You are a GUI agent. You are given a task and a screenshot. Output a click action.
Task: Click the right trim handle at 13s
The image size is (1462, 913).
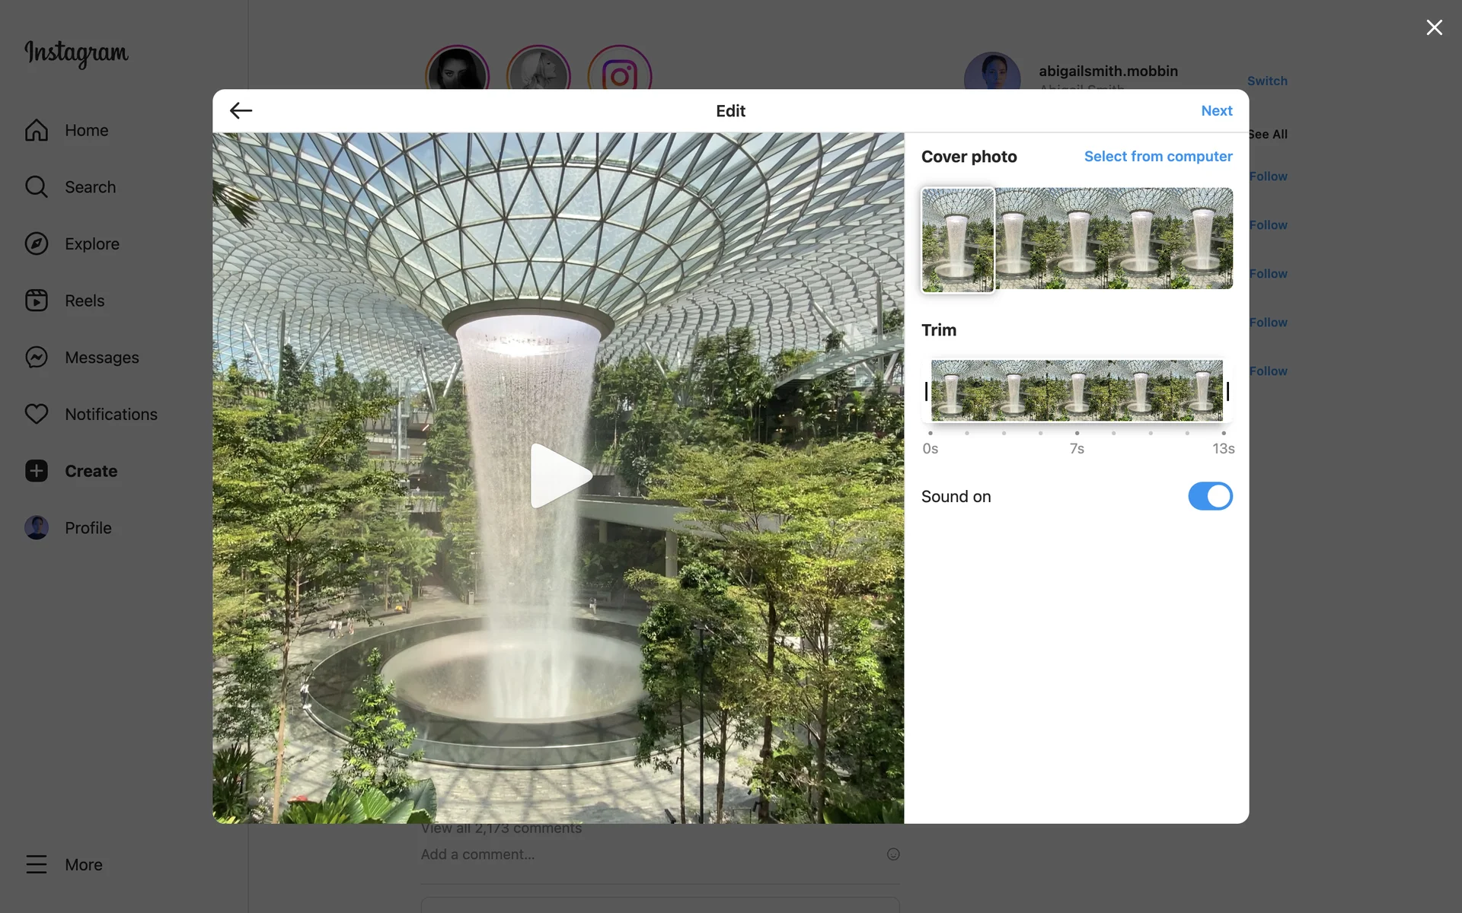click(1227, 391)
